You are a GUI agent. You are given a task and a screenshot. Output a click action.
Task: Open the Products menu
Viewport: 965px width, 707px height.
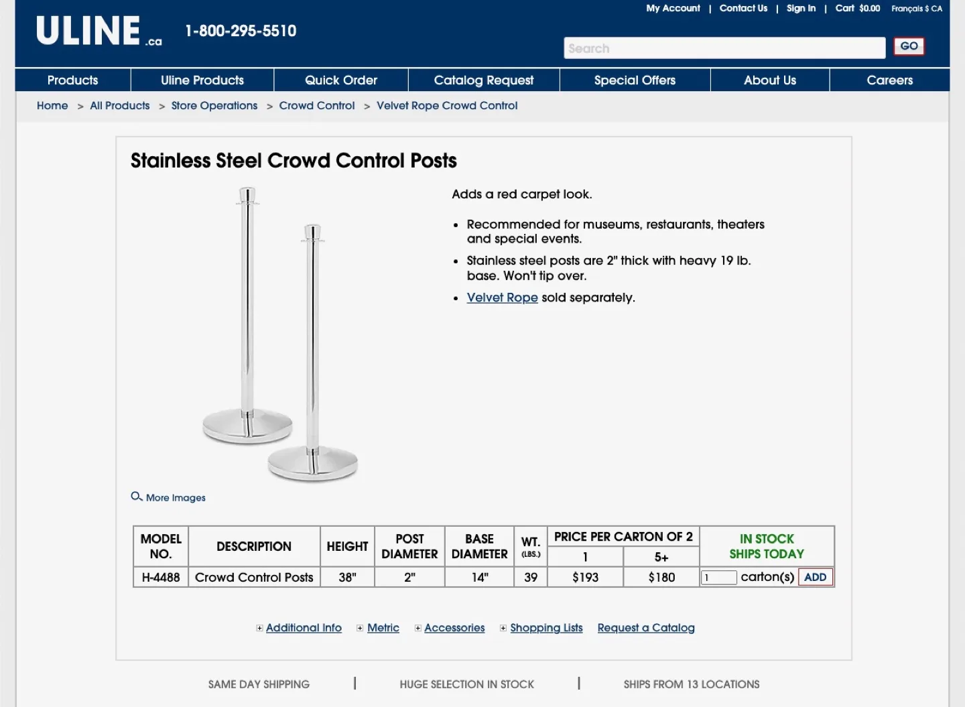click(72, 80)
